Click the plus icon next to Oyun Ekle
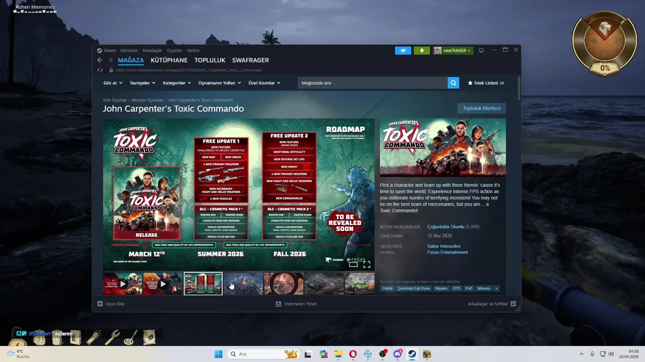 100,304
